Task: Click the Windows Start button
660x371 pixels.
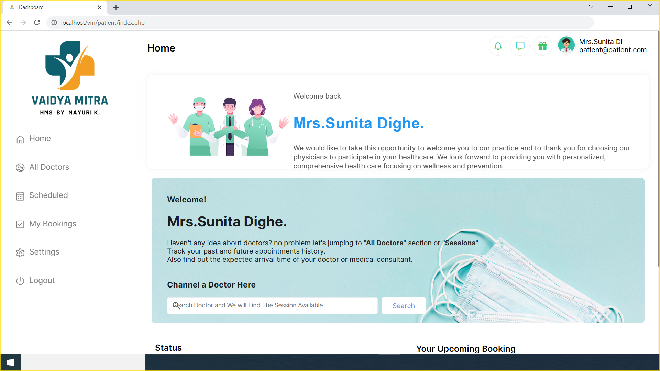Action: (x=10, y=362)
